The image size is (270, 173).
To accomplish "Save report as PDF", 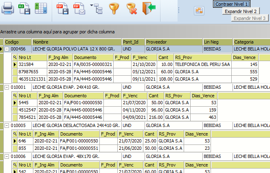I will (61, 7).
